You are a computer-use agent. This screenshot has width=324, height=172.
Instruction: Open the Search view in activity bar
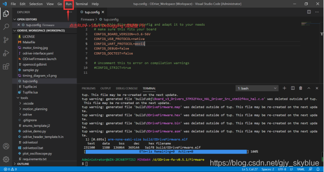(6, 27)
